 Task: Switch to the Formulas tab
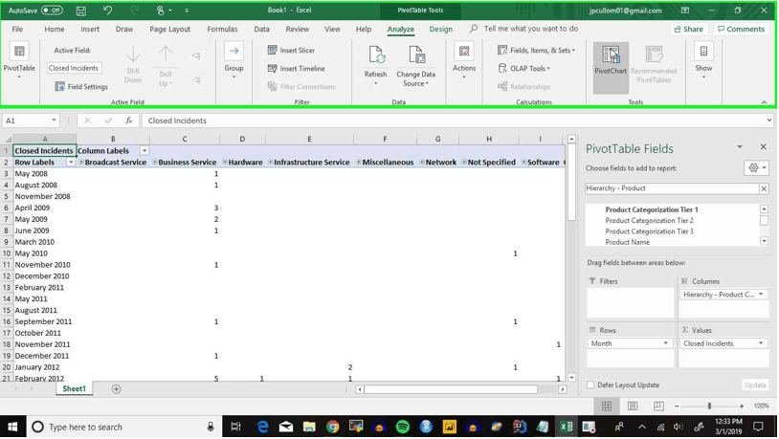point(222,30)
